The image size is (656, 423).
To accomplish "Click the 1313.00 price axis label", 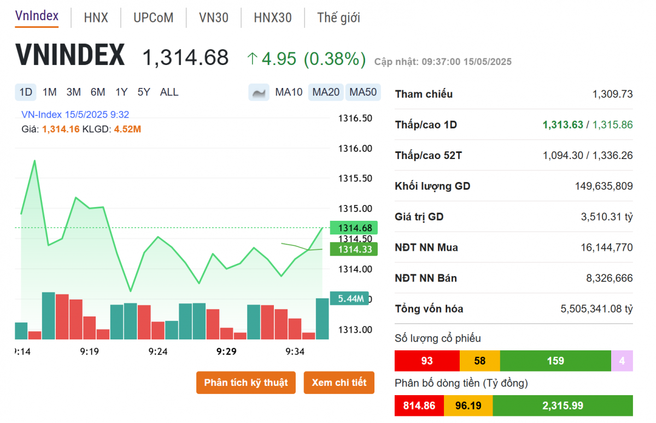I will tap(355, 330).
